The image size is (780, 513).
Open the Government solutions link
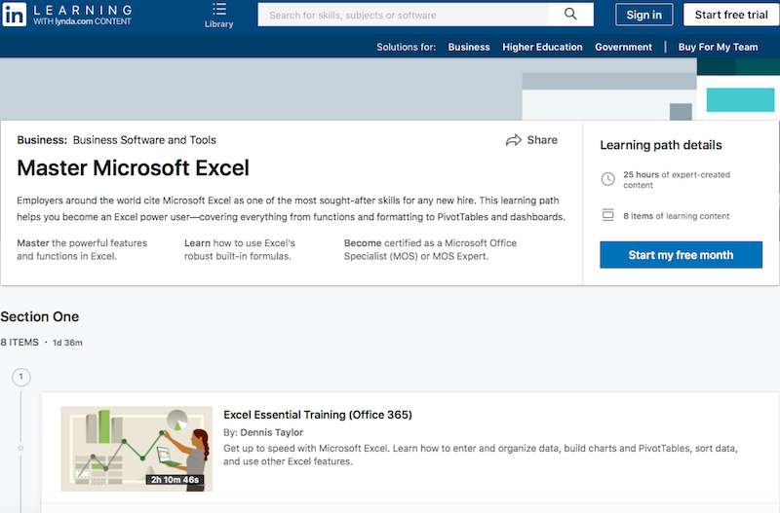coord(623,47)
